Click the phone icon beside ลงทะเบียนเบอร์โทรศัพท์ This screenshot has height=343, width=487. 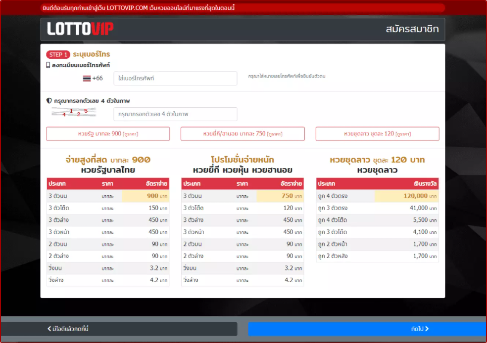click(x=48, y=65)
